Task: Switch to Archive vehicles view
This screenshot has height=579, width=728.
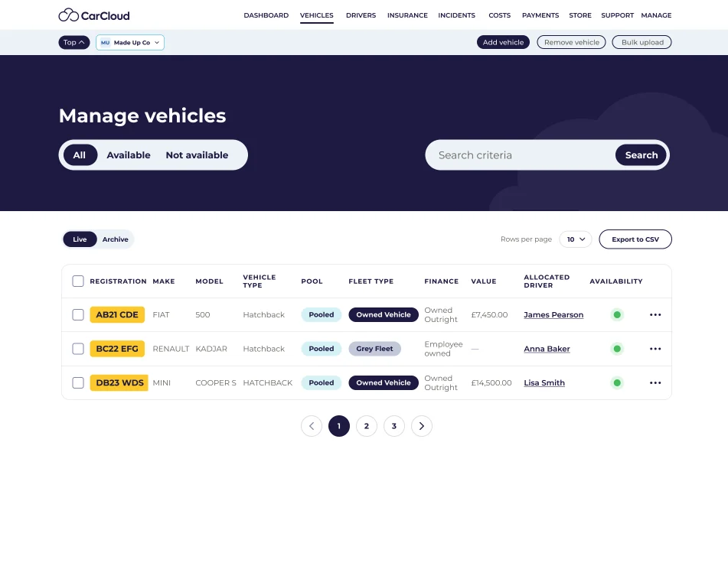Action: [115, 239]
